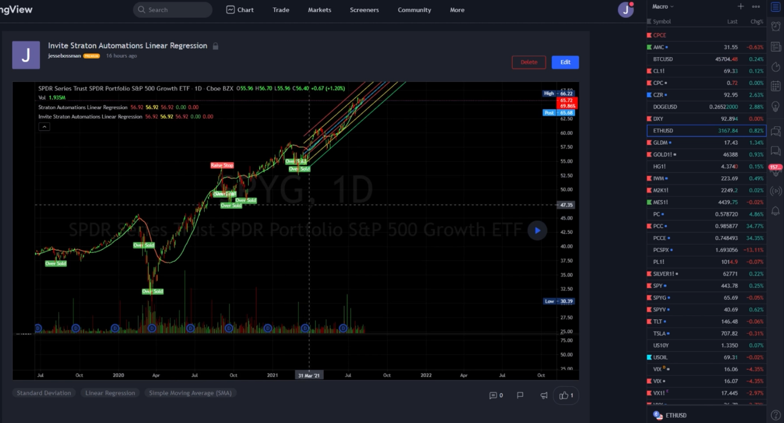Viewport: 784px width, 423px height.
Task: Click the thumbs-up like button
Action: (565, 395)
